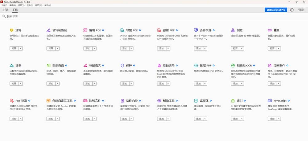Screen dimensions: 308x141
Task: Click the 保护 shield icon
Action: coord(122,65)
